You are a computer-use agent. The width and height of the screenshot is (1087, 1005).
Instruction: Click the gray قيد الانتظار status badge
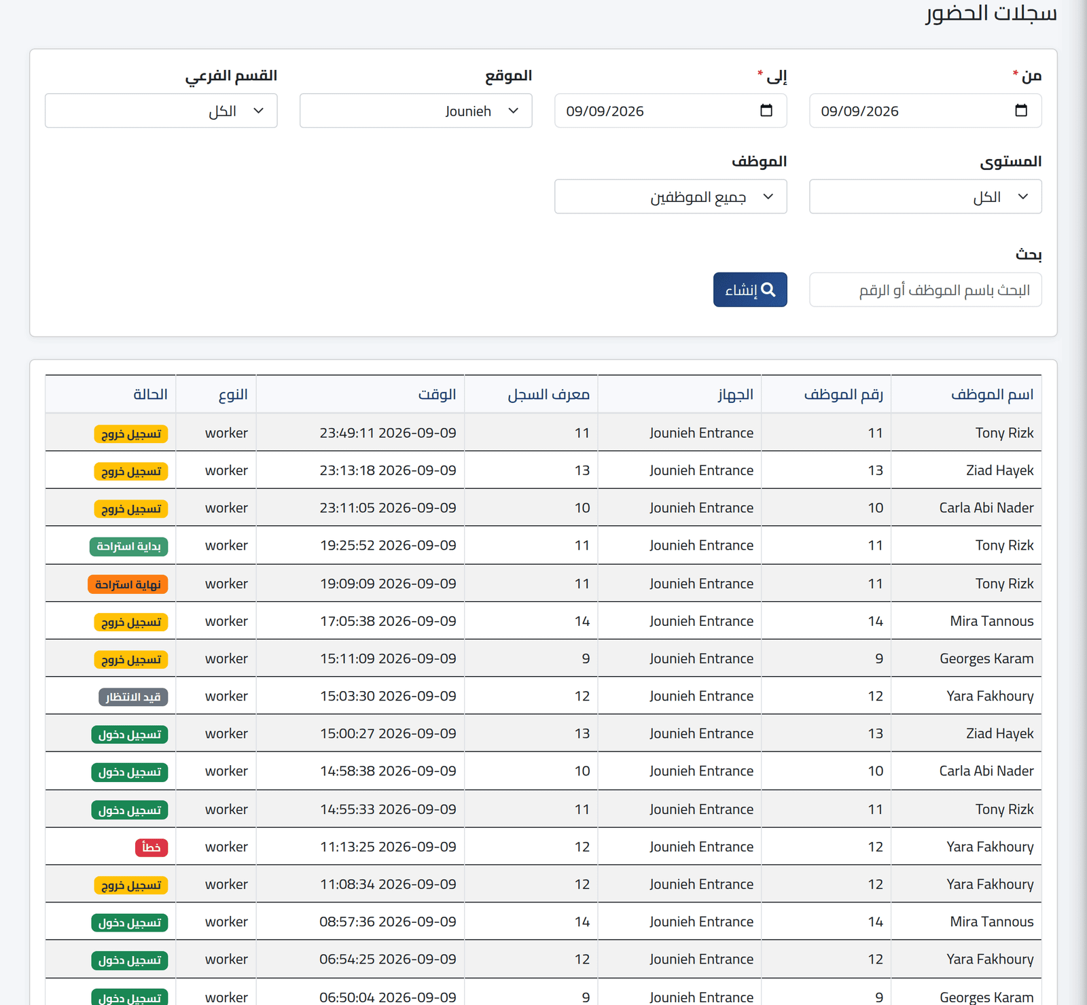(133, 697)
